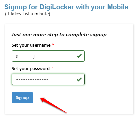Viewport: 139px width, 122px height.
Task: Click the word Signup in the page title
Action: coord(16,7)
